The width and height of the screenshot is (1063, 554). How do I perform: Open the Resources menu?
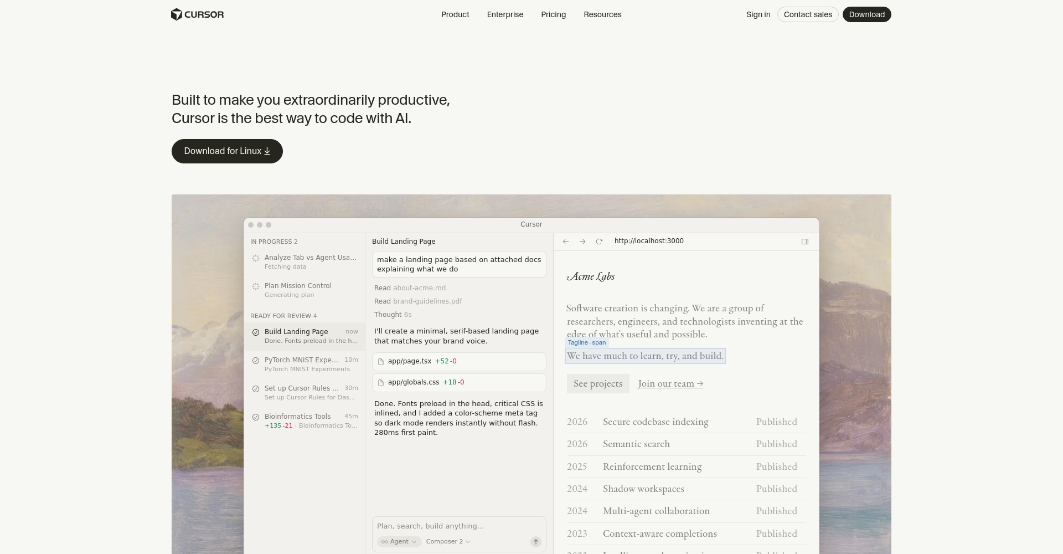[602, 14]
